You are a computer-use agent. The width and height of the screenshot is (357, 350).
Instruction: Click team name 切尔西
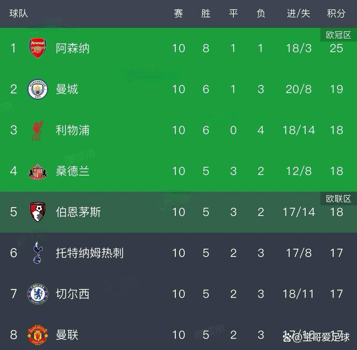point(73,294)
